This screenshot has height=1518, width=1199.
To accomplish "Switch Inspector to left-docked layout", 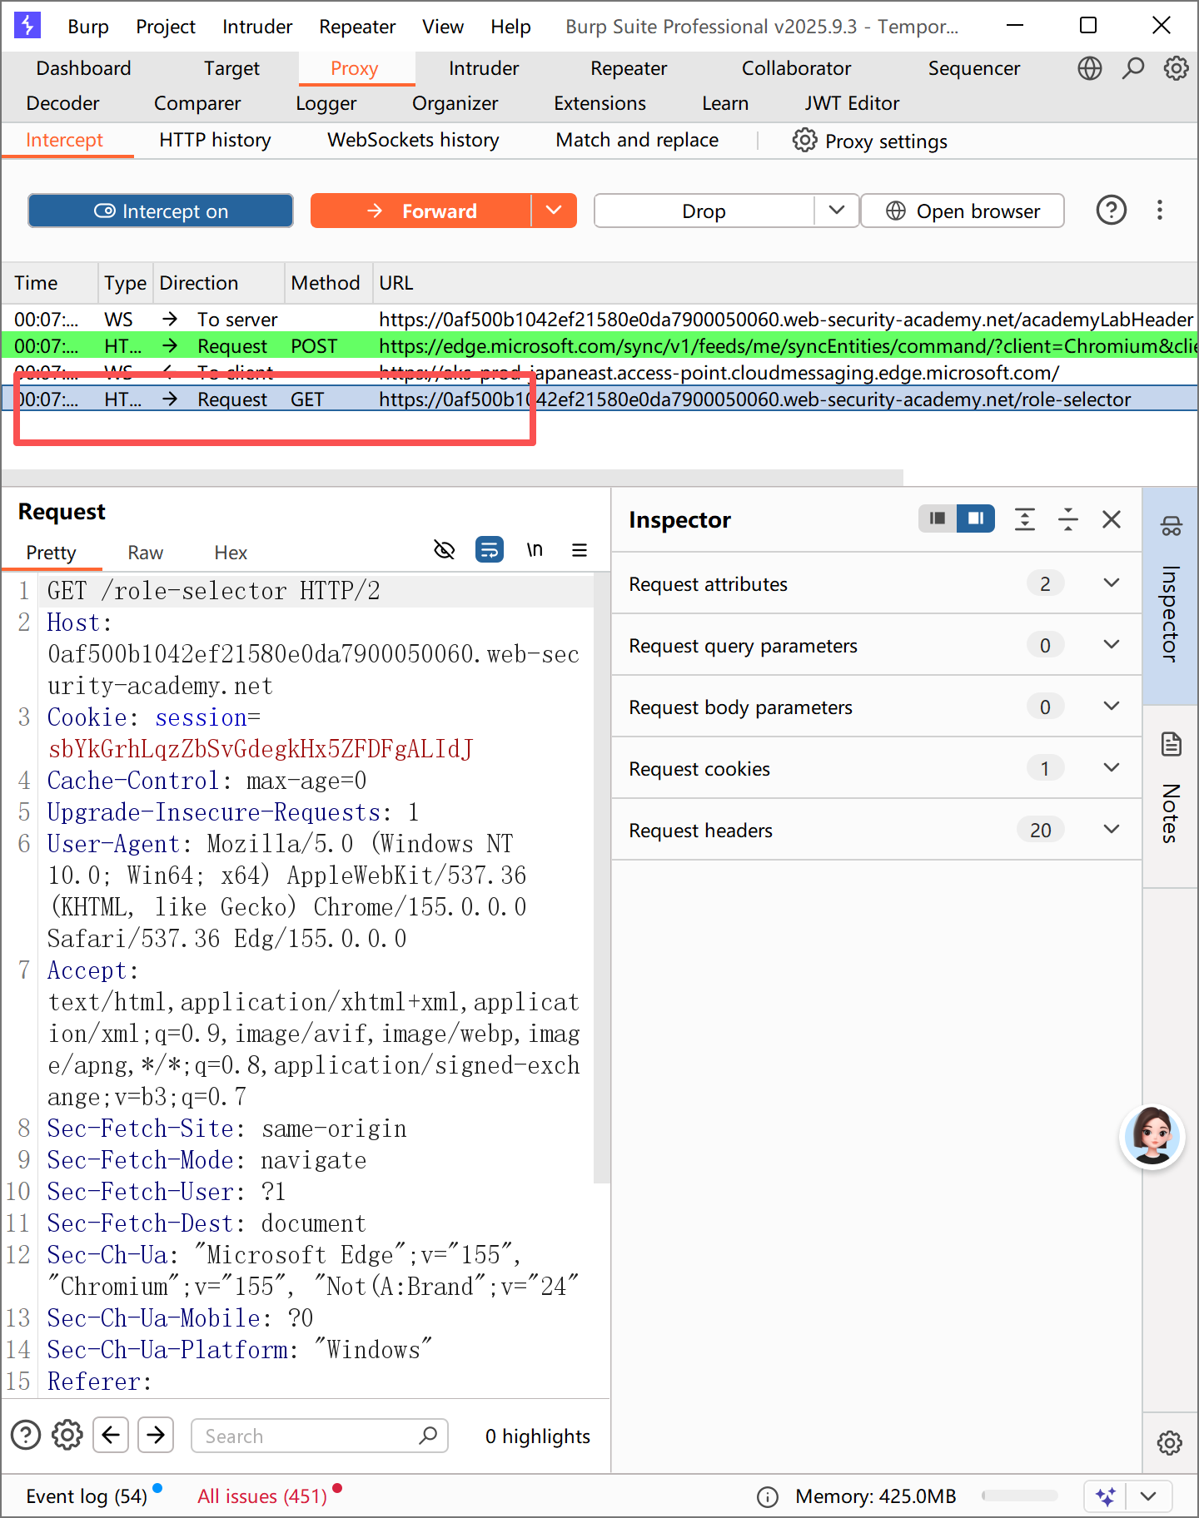I will tap(938, 518).
